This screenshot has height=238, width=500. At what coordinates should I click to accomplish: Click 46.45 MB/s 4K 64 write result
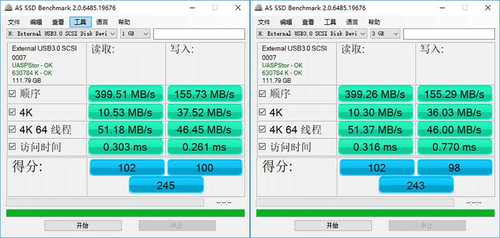(205, 130)
